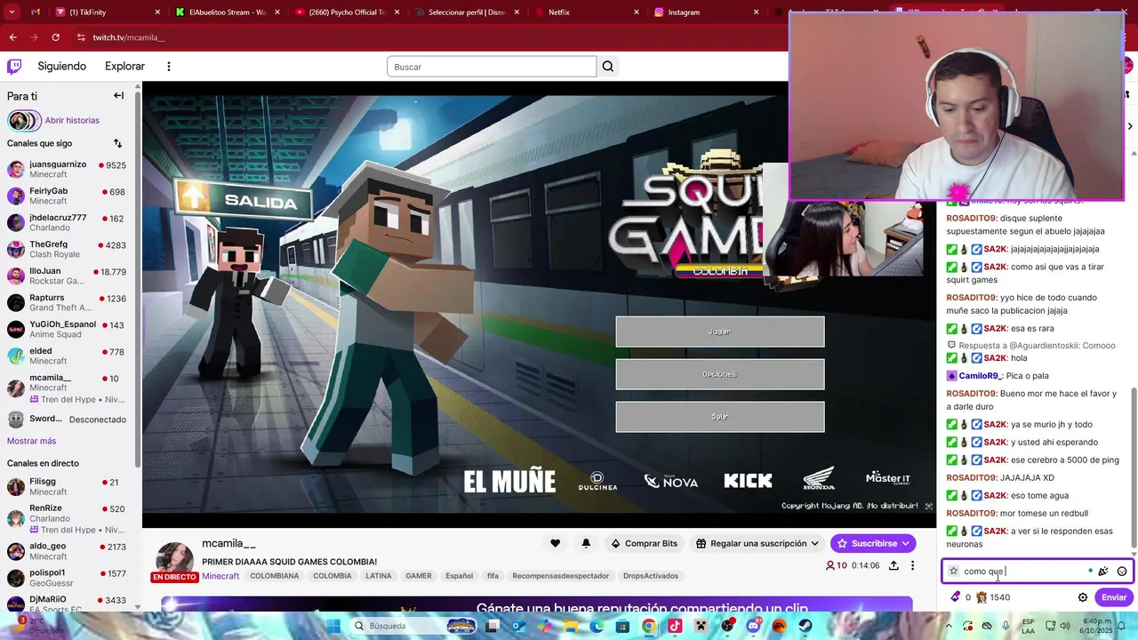This screenshot has height=640, width=1138.
Task: Click the search magnifier button
Action: point(608,67)
